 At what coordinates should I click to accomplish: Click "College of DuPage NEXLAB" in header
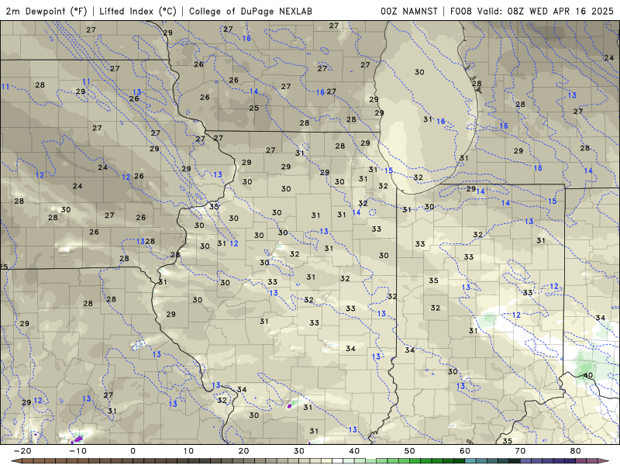[x=250, y=11]
